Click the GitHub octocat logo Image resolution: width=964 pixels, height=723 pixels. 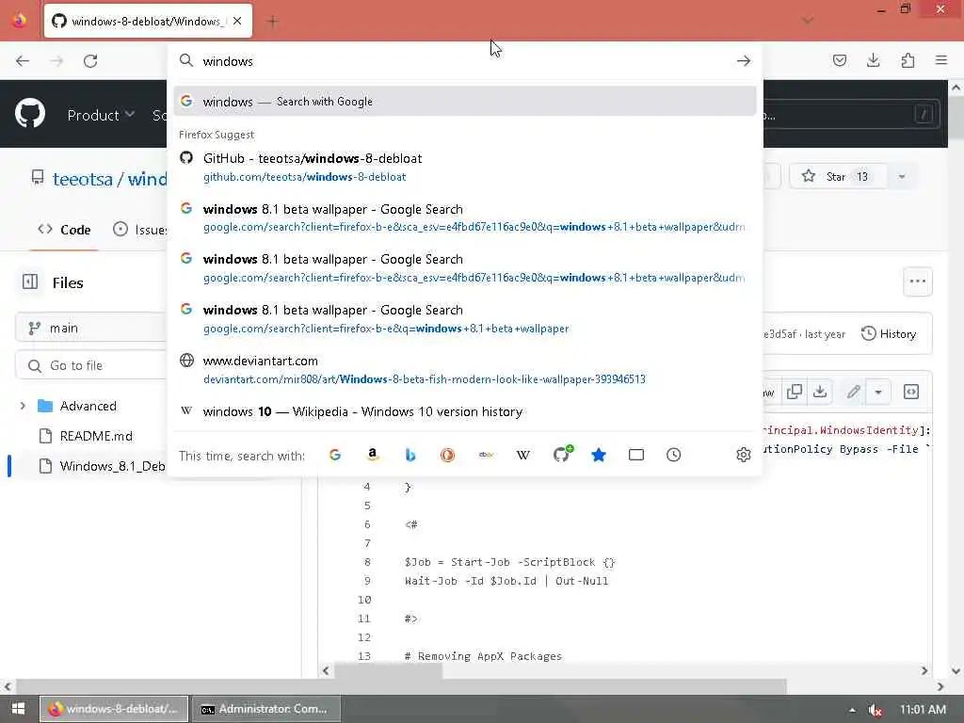pyautogui.click(x=30, y=114)
